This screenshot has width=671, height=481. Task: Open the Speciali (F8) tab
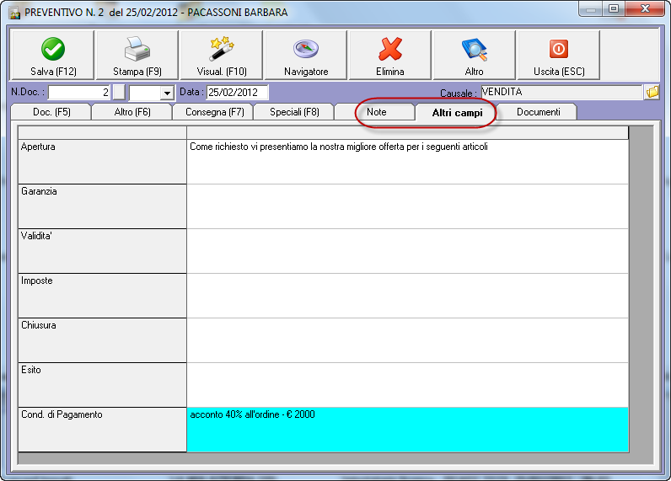click(294, 112)
